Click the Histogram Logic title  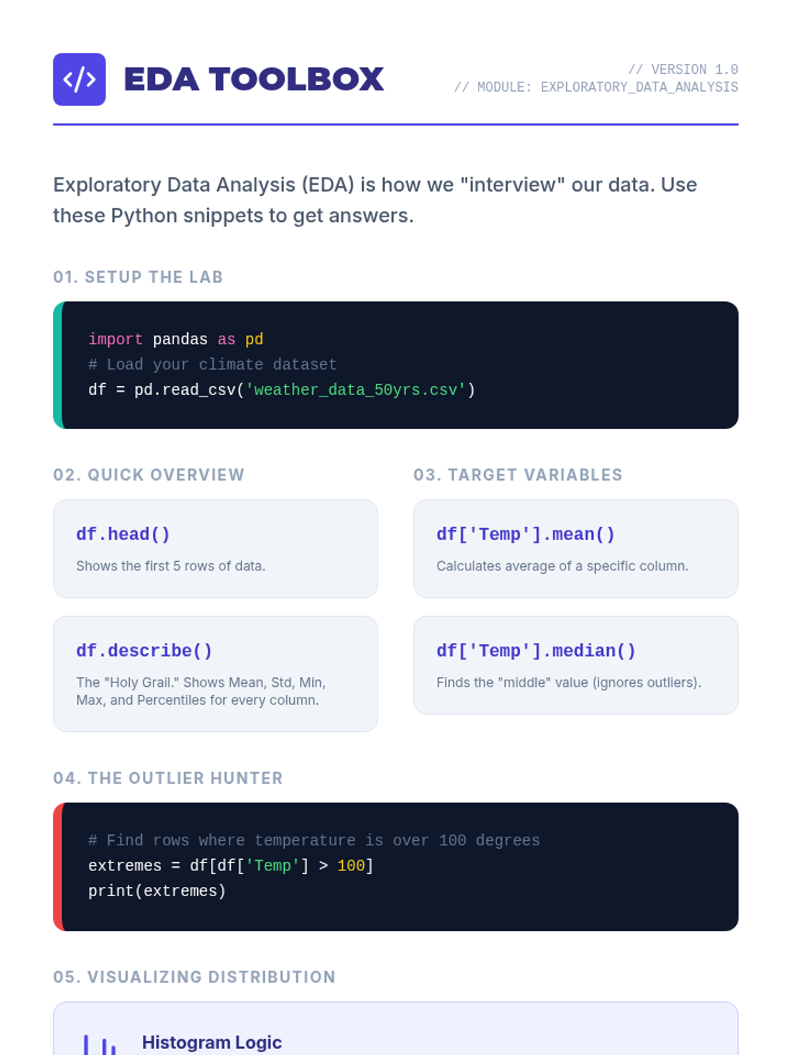212,1042
